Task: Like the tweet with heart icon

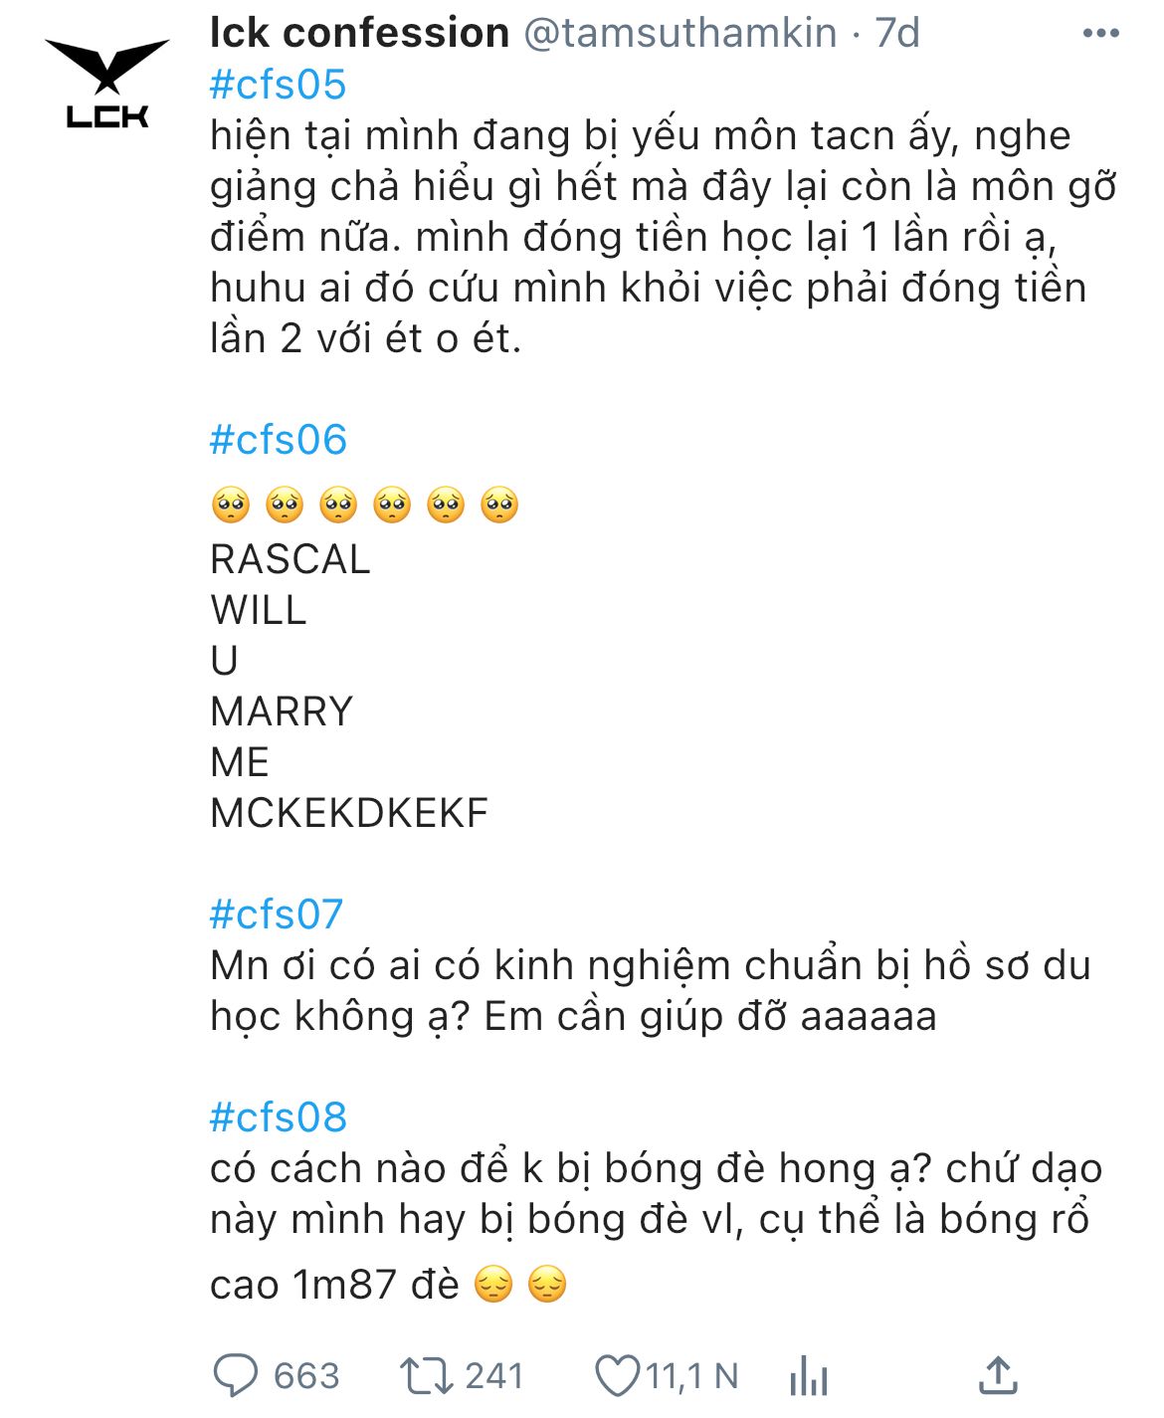Action: [617, 1376]
